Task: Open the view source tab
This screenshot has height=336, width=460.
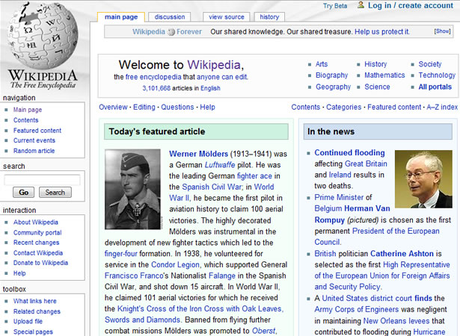Action: tap(226, 17)
